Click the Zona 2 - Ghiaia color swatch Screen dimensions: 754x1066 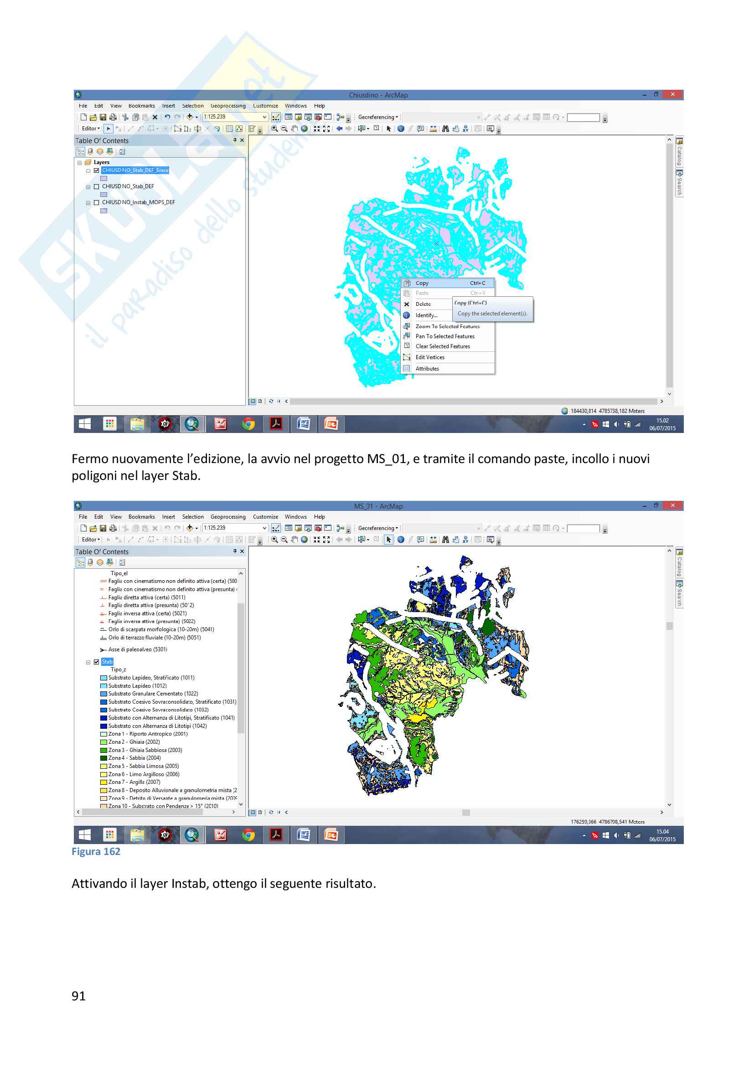click(x=103, y=742)
